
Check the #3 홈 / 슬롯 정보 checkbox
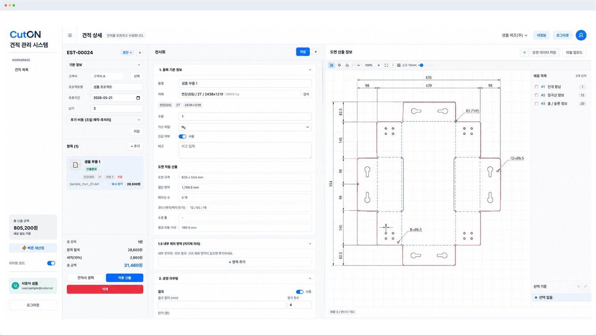(536, 104)
